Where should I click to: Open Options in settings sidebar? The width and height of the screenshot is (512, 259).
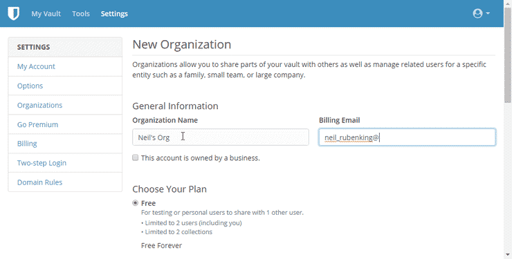[65, 86]
